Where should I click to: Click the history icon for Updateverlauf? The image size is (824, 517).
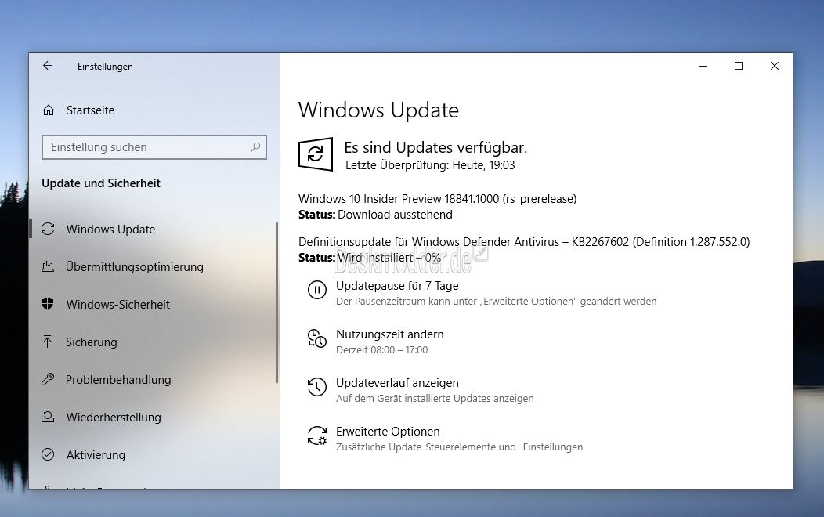317,387
